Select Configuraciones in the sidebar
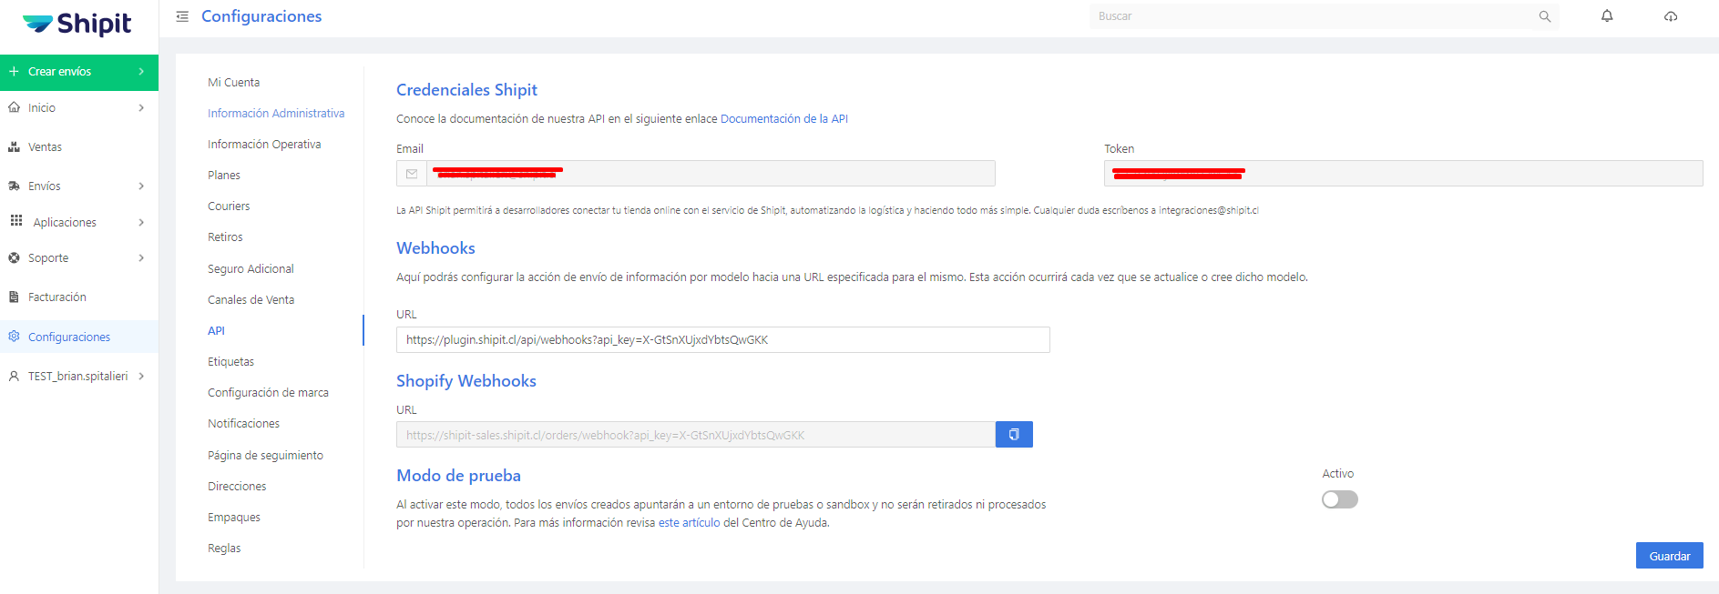This screenshot has width=1719, height=594. [x=79, y=337]
